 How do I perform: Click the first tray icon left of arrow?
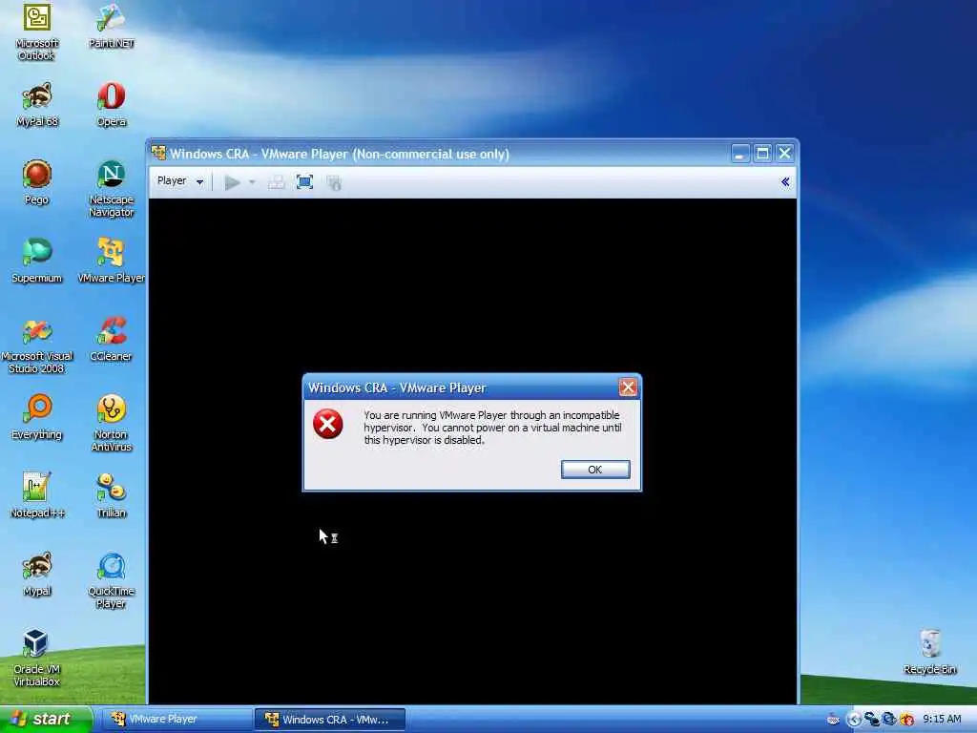833,720
